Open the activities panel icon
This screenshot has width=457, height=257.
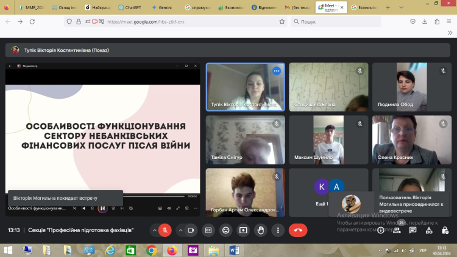click(x=428, y=230)
